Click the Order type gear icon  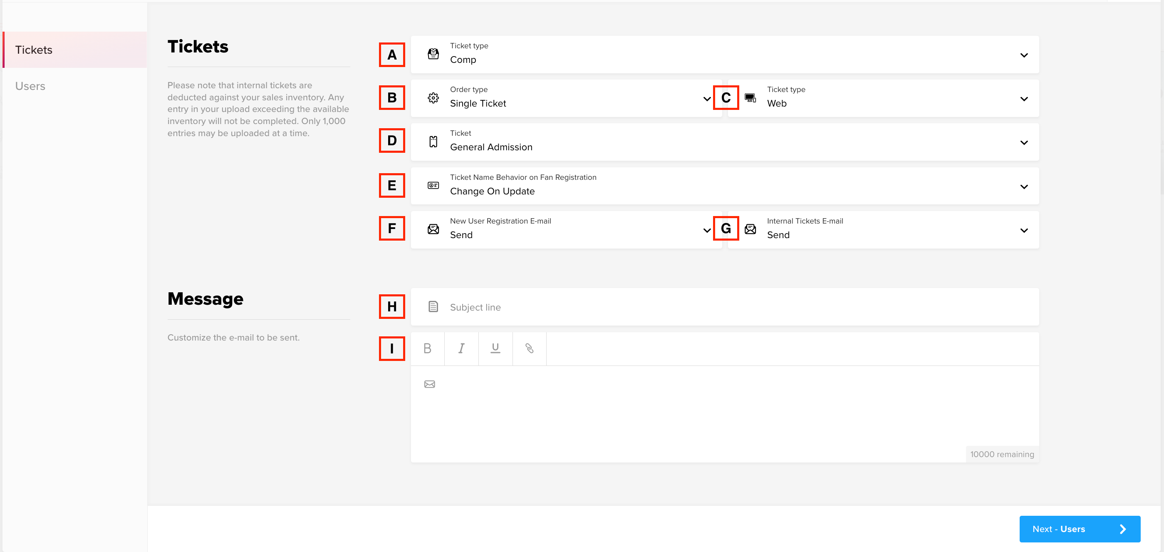click(x=433, y=98)
